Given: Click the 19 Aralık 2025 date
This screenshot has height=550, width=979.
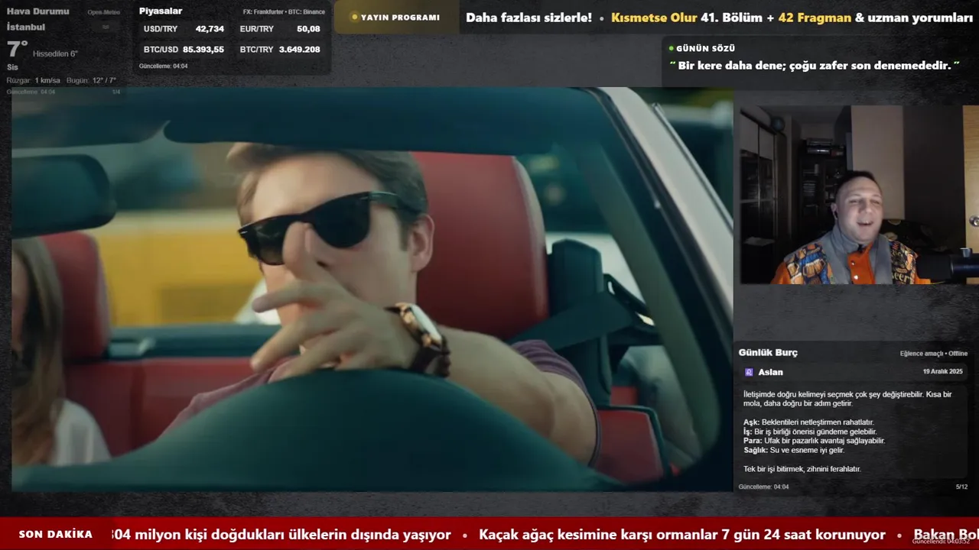Looking at the screenshot, I should click(945, 372).
